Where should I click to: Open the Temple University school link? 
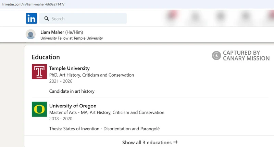click(70, 68)
